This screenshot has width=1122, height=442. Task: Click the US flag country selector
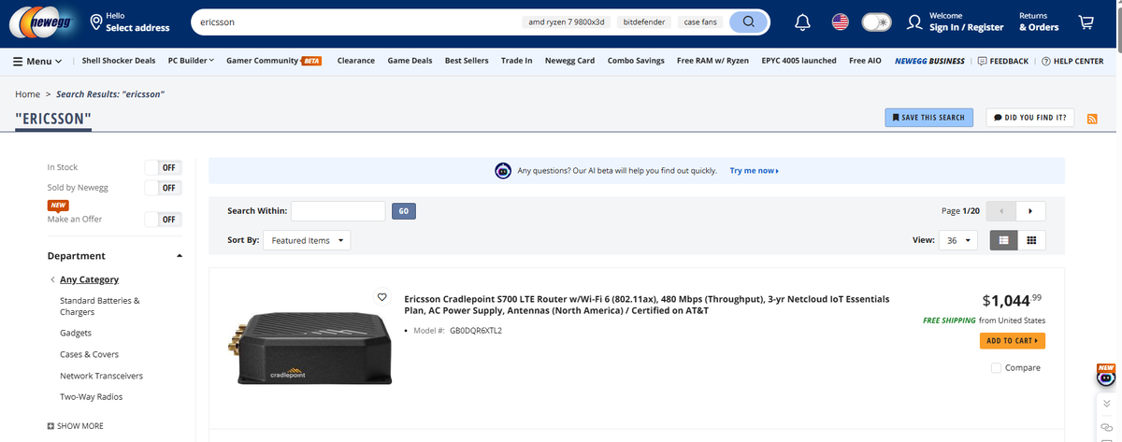[x=839, y=21]
